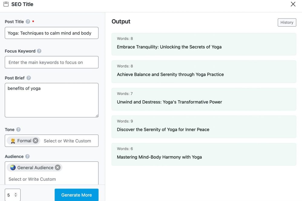The height and width of the screenshot is (201, 302).
Task: Close the SEO Title dialog
Action: pos(293,4)
